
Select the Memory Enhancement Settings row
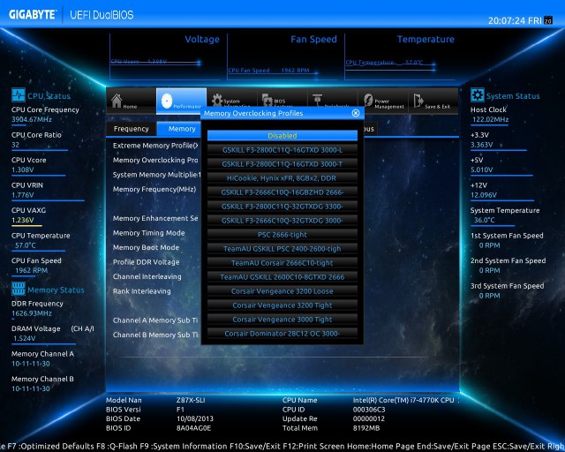point(155,218)
